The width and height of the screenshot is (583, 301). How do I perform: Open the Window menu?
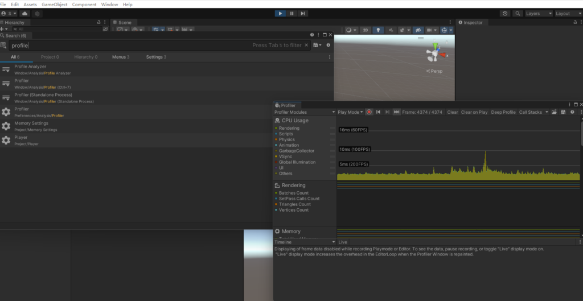click(109, 4)
